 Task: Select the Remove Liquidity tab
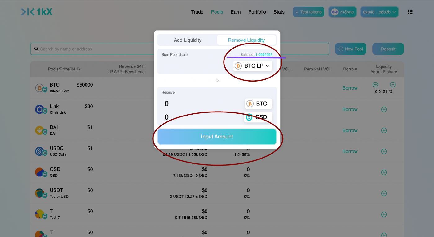(246, 40)
